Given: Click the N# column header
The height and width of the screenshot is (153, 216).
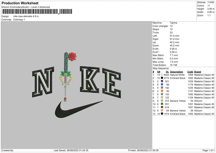Looking at the screenshot, I should coord(158,72).
